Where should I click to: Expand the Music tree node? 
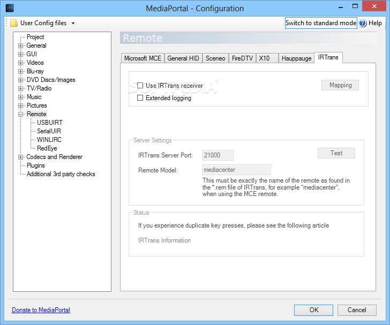point(21,97)
